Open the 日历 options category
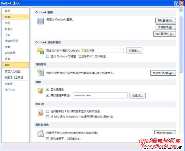Screen dimensions: 185x151 point(15,23)
